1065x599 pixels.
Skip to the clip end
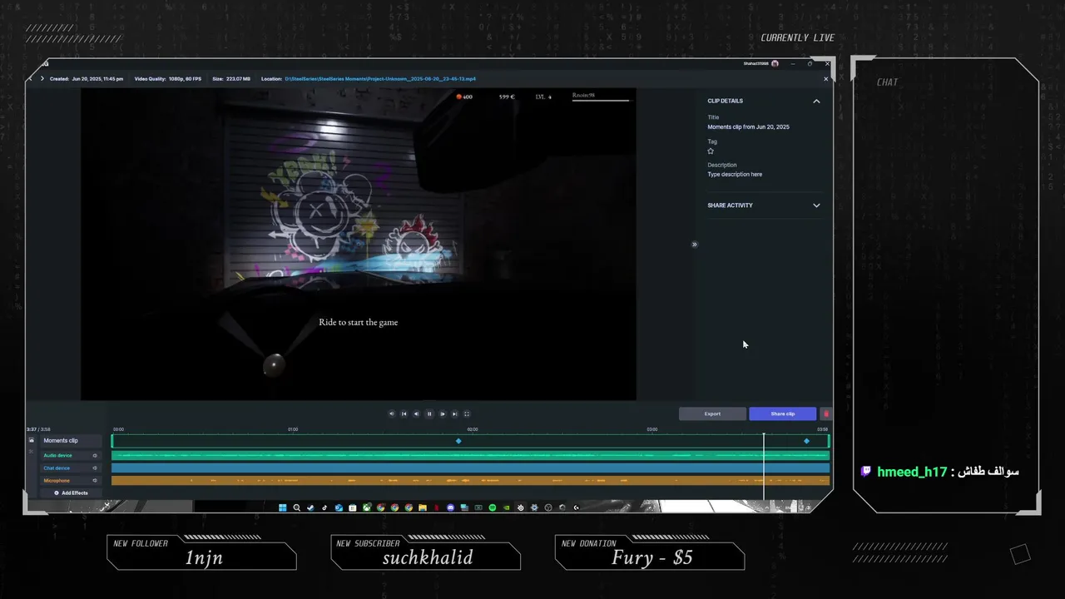(454, 413)
